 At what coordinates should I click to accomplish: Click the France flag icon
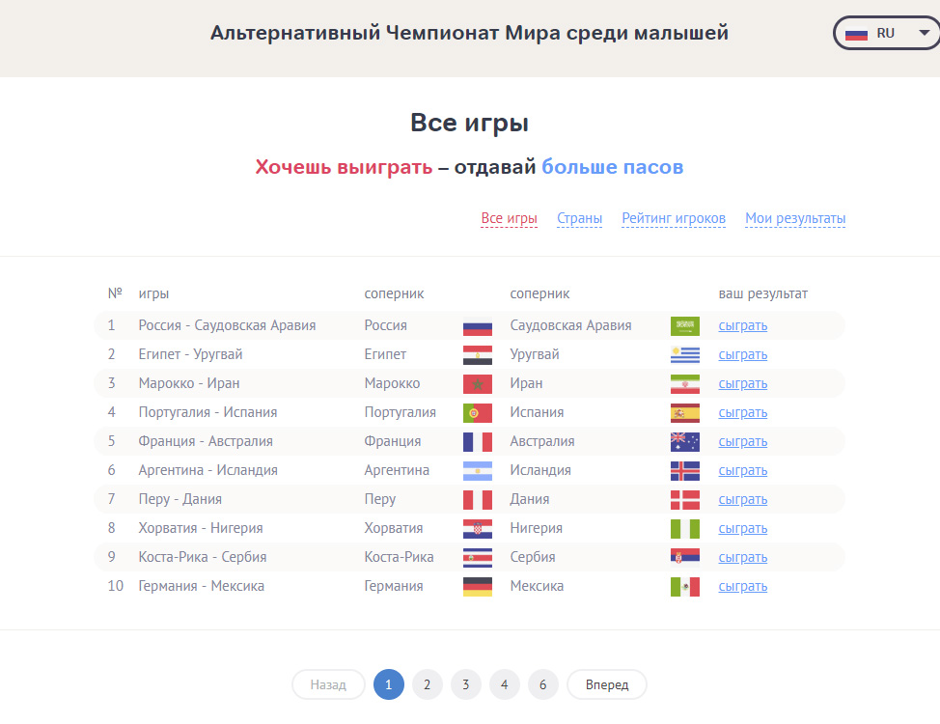tap(477, 441)
